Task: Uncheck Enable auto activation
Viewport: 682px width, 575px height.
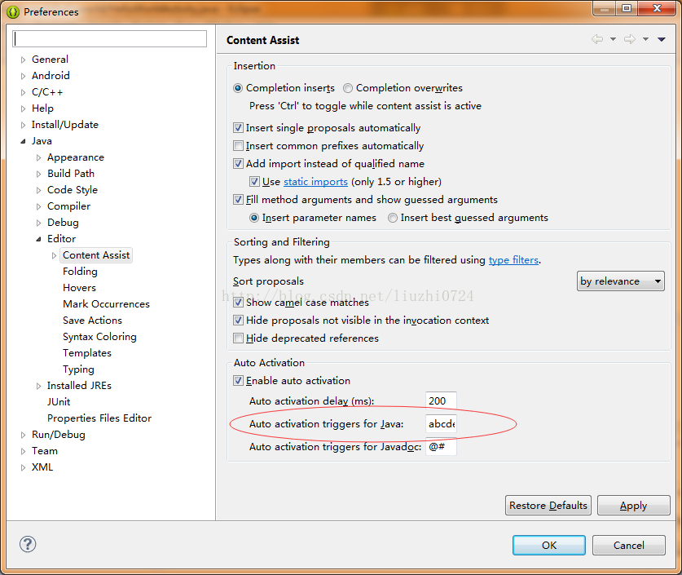Action: [x=239, y=380]
